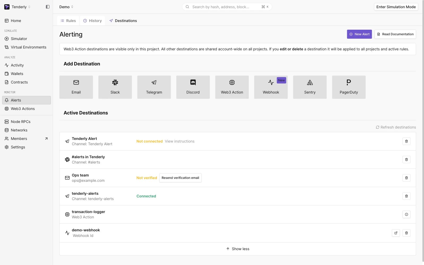Click the Tenderly Alert Telegram row icon
Screen dimensions: 424x265
(67, 141)
